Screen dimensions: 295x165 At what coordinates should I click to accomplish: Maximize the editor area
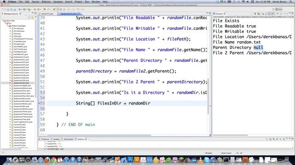[x=210, y=13]
